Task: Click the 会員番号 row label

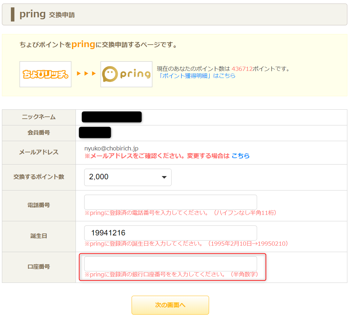Action: [x=39, y=132]
